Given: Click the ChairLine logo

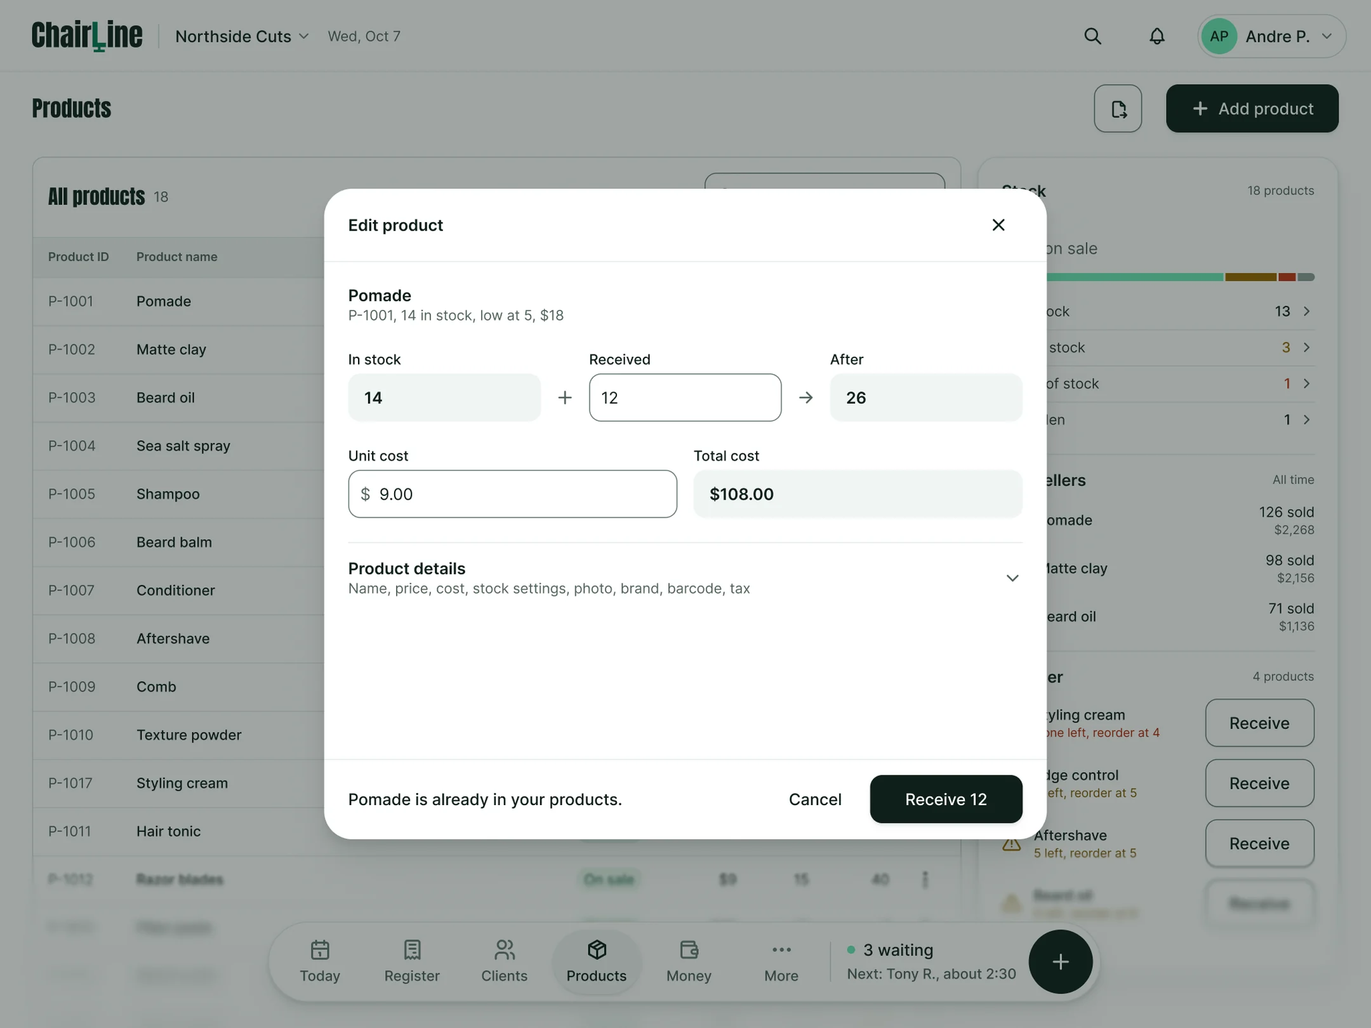Looking at the screenshot, I should 88,36.
